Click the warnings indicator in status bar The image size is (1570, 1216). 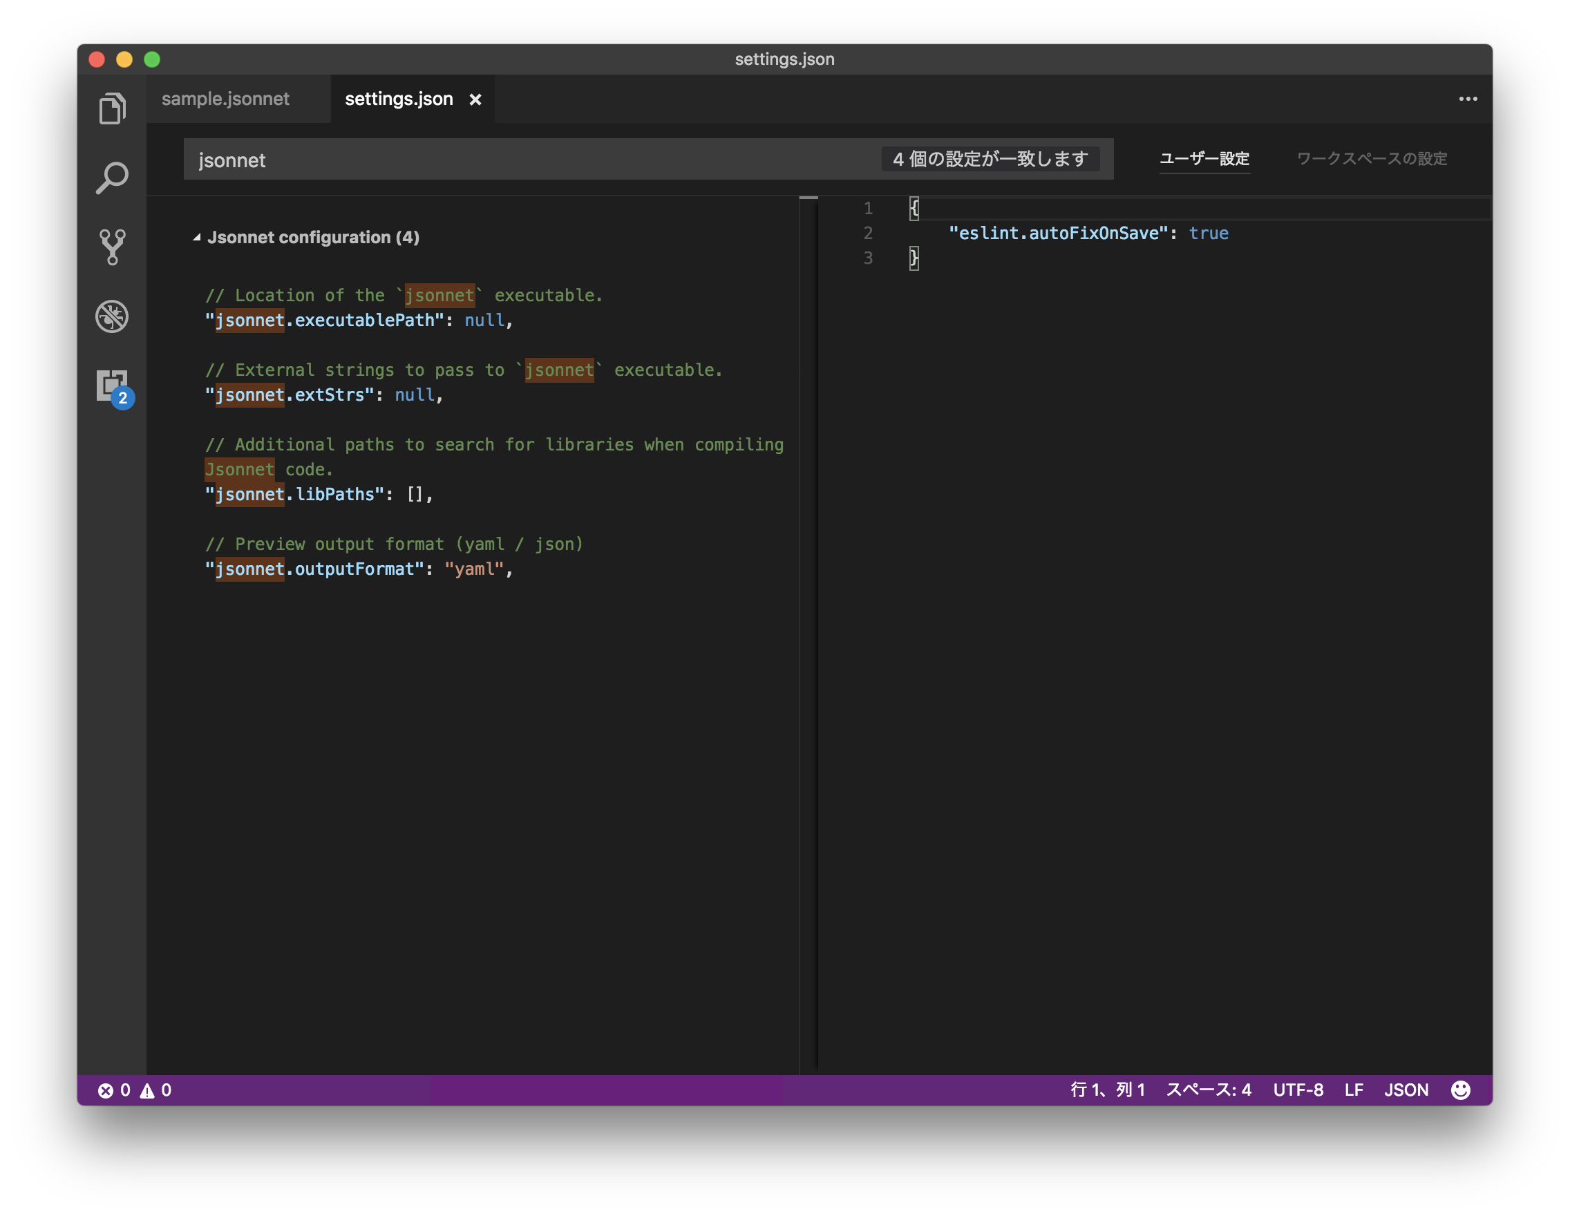[157, 1090]
